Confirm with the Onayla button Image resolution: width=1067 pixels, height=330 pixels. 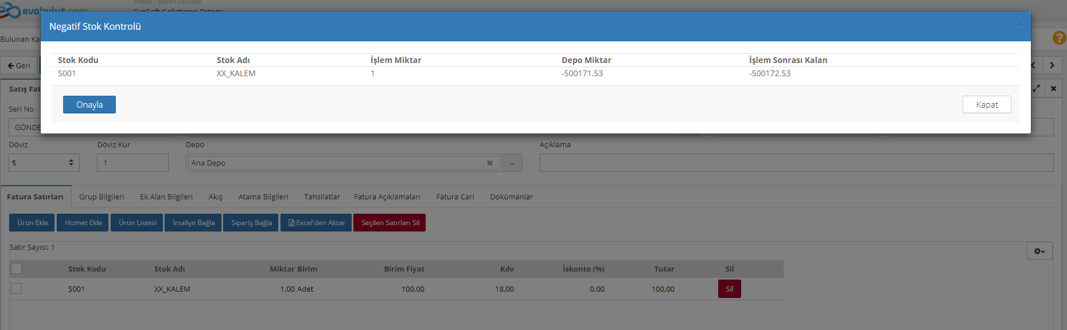[x=89, y=105]
